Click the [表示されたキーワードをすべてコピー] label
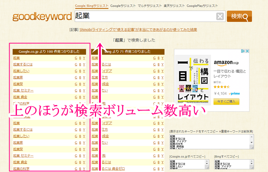The height and width of the screenshot is (172, 268). pos(211,132)
